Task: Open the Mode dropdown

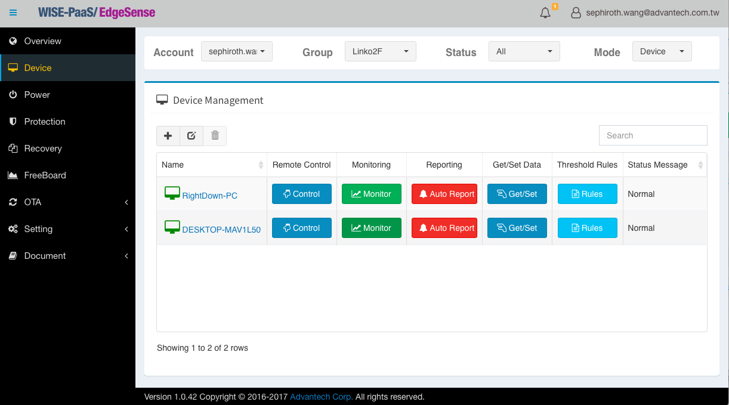Action: (x=662, y=51)
